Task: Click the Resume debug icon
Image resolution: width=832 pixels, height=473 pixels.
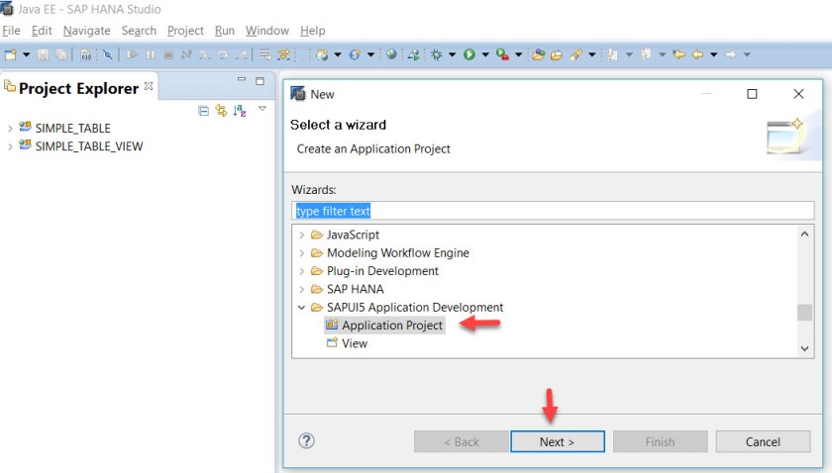Action: 132,54
